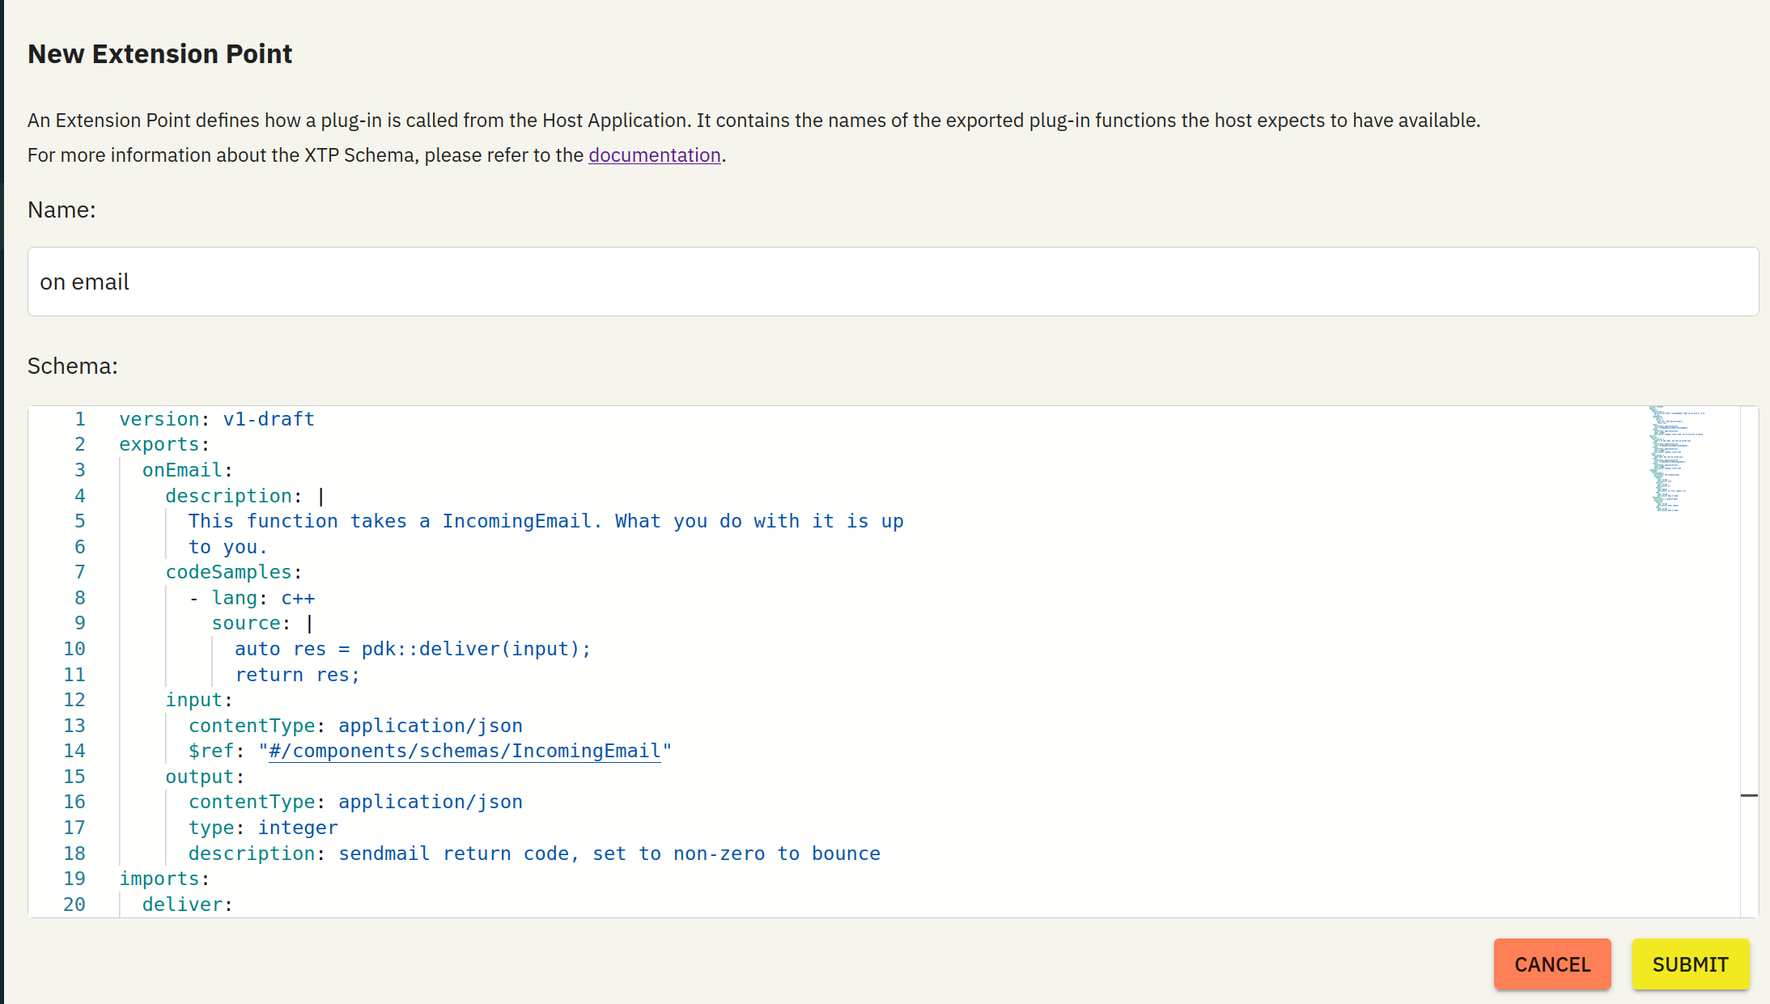Click the 'to you.' line
The height and width of the screenshot is (1004, 1770).
pos(228,547)
